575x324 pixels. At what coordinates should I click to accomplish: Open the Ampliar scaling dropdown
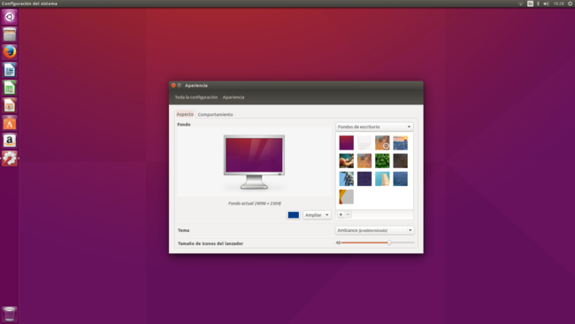coord(318,215)
